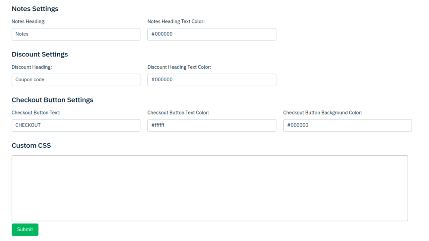
Task: Click the Custom CSS section title
Action: (x=31, y=145)
